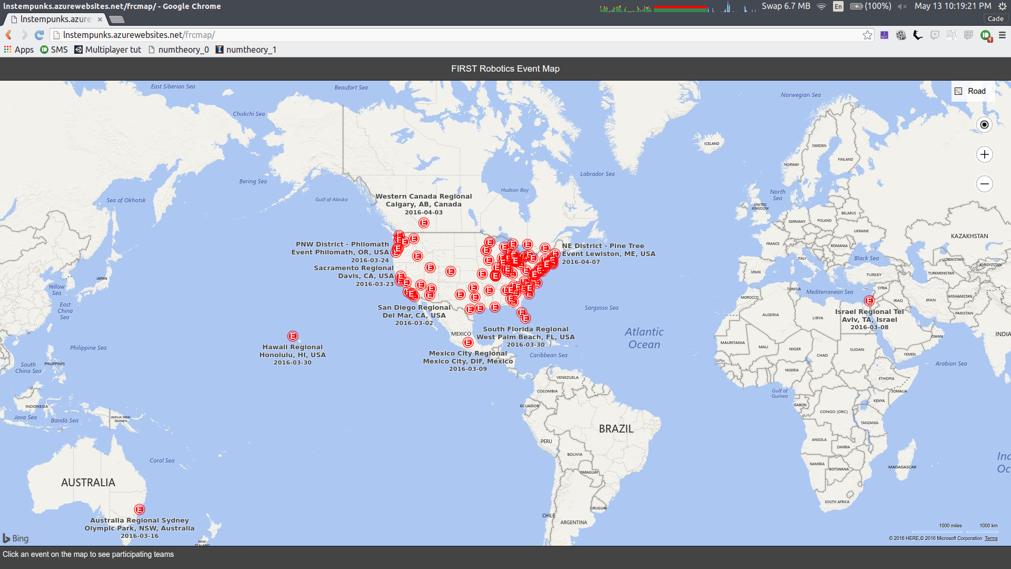Image resolution: width=1011 pixels, height=569 pixels.
Task: Click the map zoom out minus button
Action: 984,184
